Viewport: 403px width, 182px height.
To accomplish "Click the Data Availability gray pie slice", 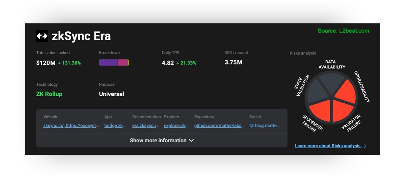I will 331,82.
